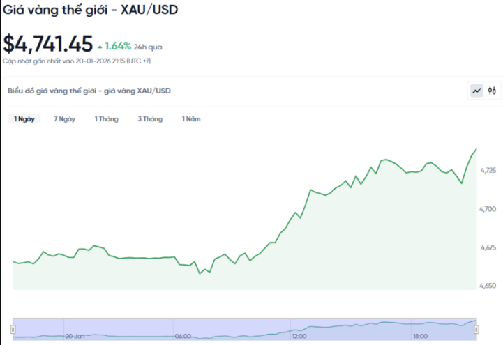Click the 12:00 marker in navigator
Image resolution: width=503 pixels, height=345 pixels.
tap(299, 336)
